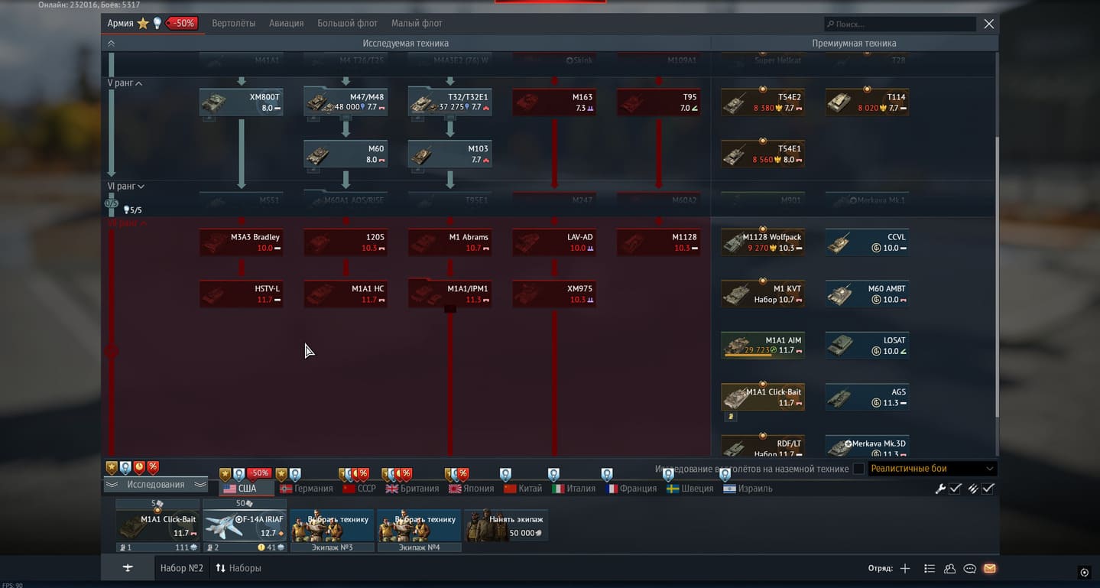The image size is (1100, 588).
Task: Click the research tree vertical scrollbar
Action: click(997, 277)
